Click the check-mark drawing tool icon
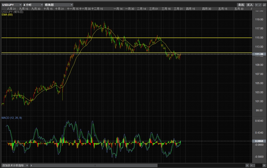Screen dimensions: 267x168 click(256, 5)
